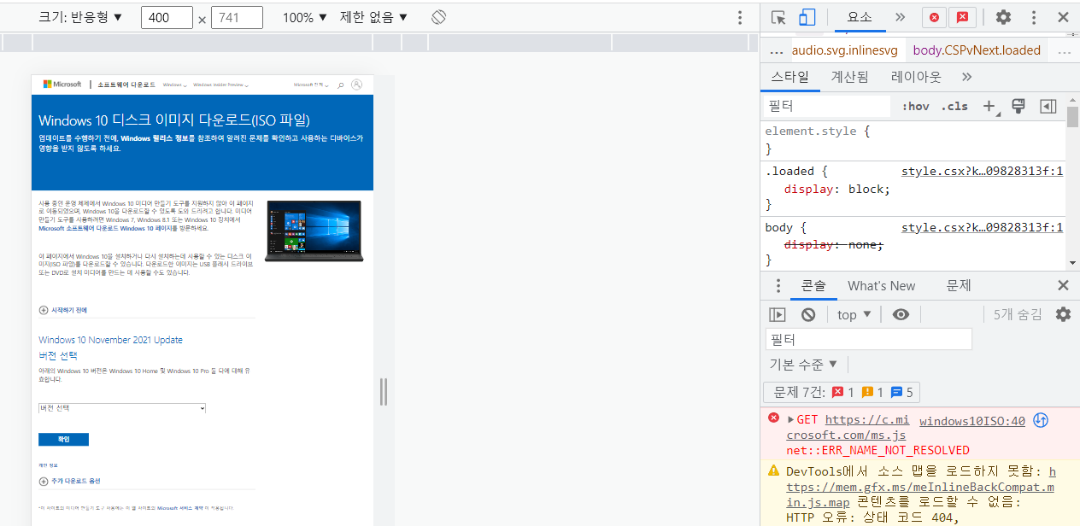Click the laptop image on page
The image size is (1080, 526).
click(314, 231)
